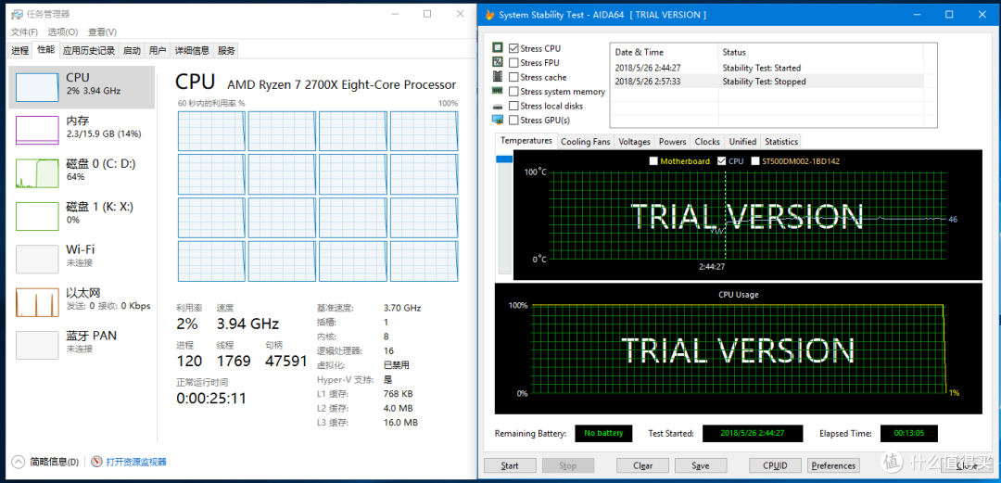Switch to the Clocks tab
This screenshot has width=1001, height=483.
tap(706, 142)
